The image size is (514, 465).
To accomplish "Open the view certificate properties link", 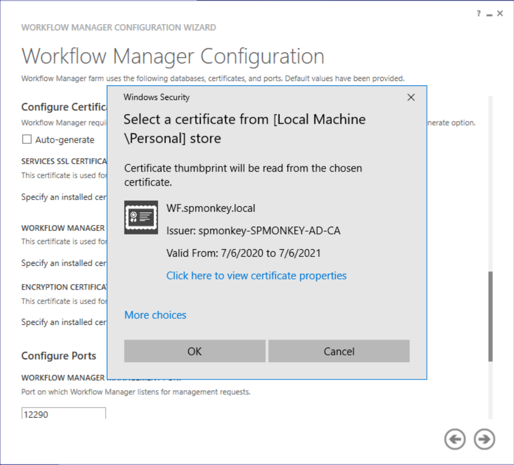I will pos(256,276).
